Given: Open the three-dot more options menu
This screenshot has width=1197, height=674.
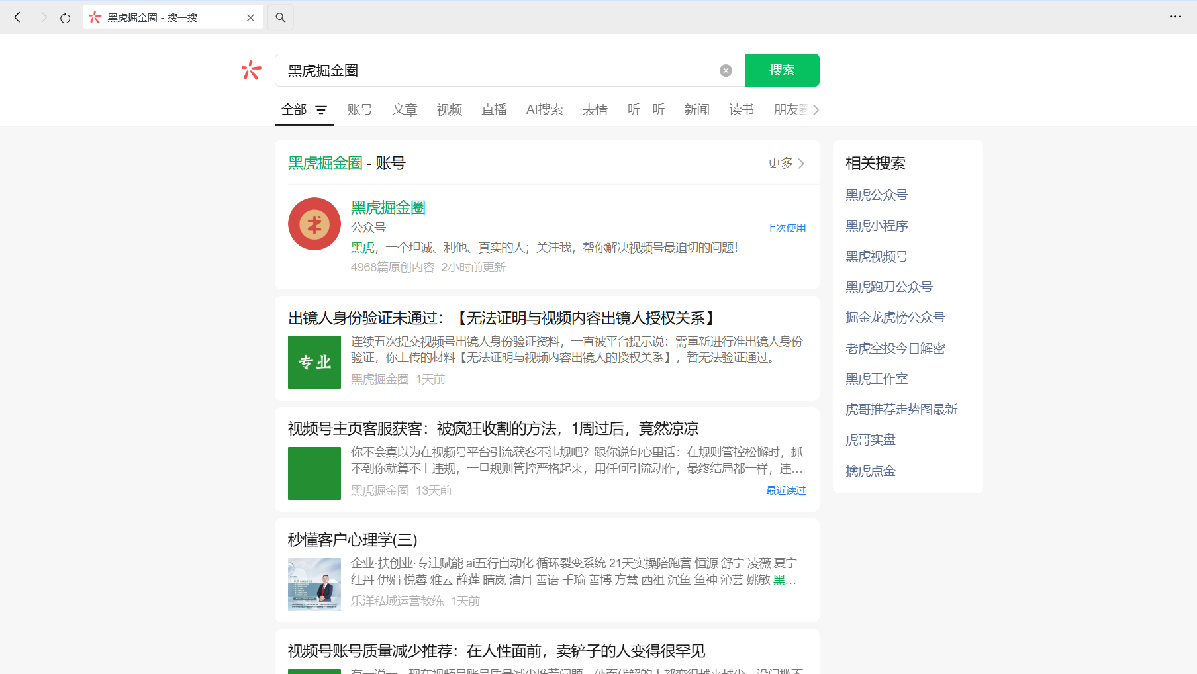Looking at the screenshot, I should (x=1175, y=17).
